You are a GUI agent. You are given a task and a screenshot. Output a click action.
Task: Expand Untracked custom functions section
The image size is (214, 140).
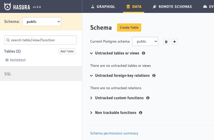[x=91, y=98]
